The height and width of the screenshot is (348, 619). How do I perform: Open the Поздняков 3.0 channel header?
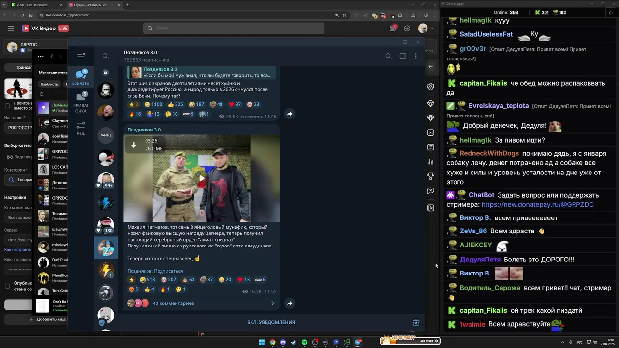pyautogui.click(x=147, y=56)
